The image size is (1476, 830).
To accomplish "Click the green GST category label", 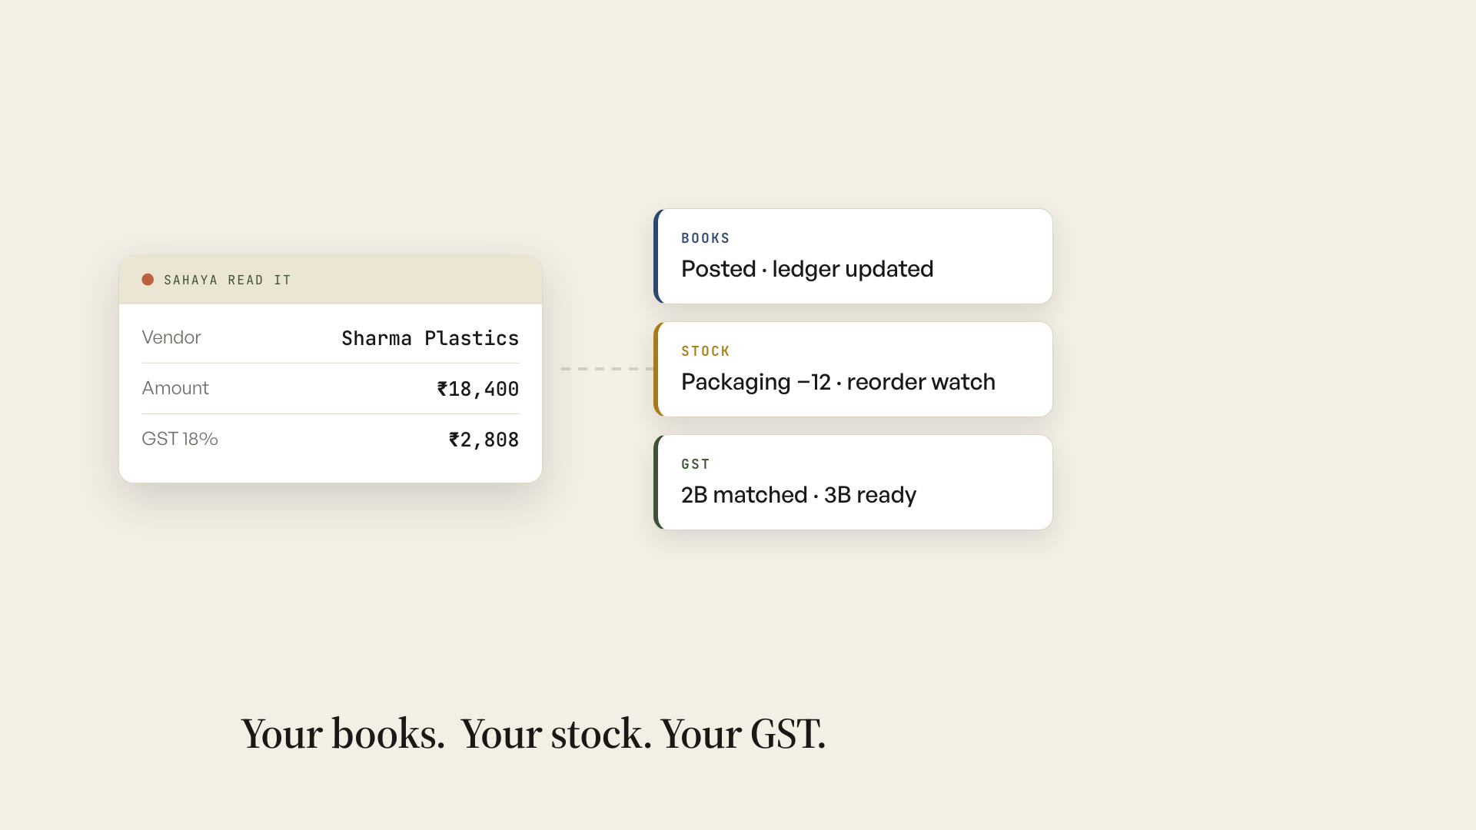I will pyautogui.click(x=695, y=464).
